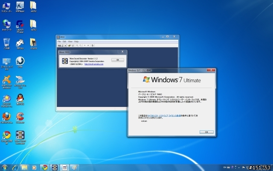
Task: Minimize the WSD window
Action: point(163,36)
